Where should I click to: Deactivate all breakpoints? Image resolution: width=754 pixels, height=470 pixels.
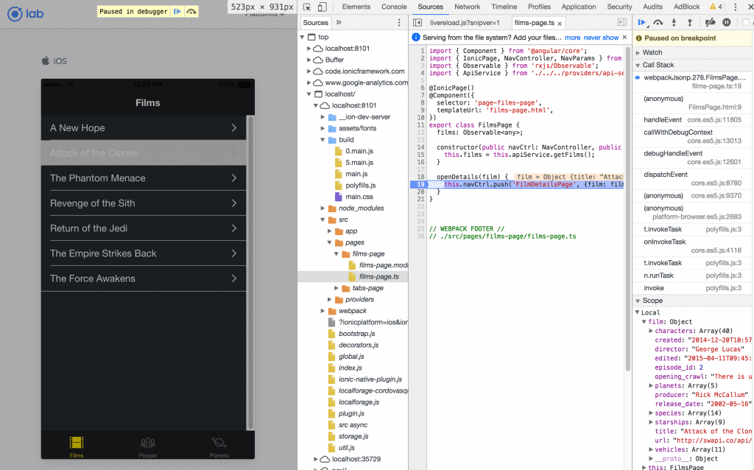pyautogui.click(x=711, y=22)
